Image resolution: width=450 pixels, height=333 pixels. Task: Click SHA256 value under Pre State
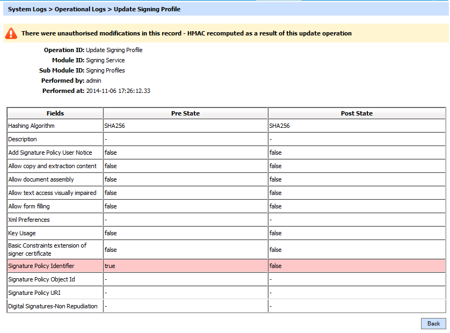pyautogui.click(x=115, y=126)
